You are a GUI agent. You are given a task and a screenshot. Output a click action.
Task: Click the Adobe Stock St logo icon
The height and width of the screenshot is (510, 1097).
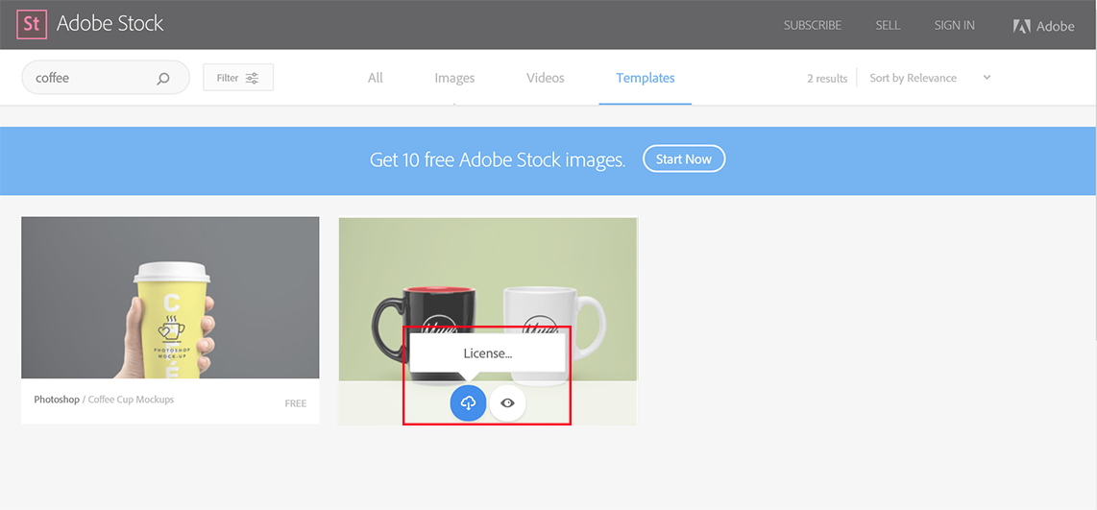coord(32,24)
